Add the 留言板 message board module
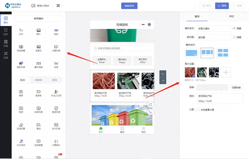This screenshot has width=249, height=159. 39,93
